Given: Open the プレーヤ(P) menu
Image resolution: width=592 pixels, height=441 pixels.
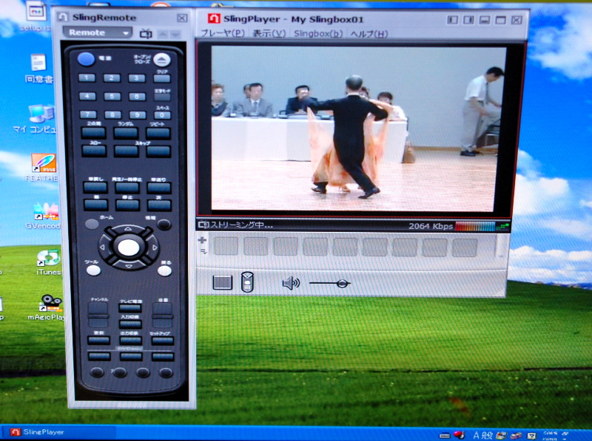Looking at the screenshot, I should coord(223,34).
